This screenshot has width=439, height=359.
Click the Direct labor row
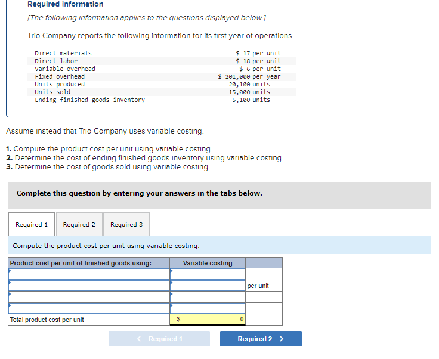[161, 61]
